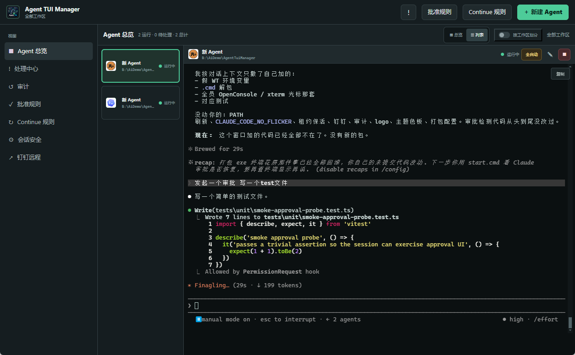Click the 全部工作区 subtitle under app title
Screen dimensions: 575x355
pos(35,16)
